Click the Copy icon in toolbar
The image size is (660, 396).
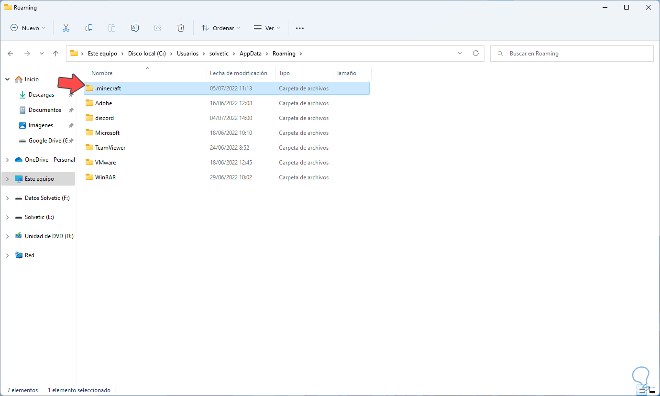[89, 28]
